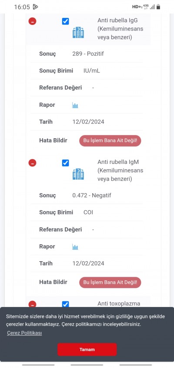Uncheck the Anti rubella IgG checkbox
174x368 pixels.
point(65,21)
